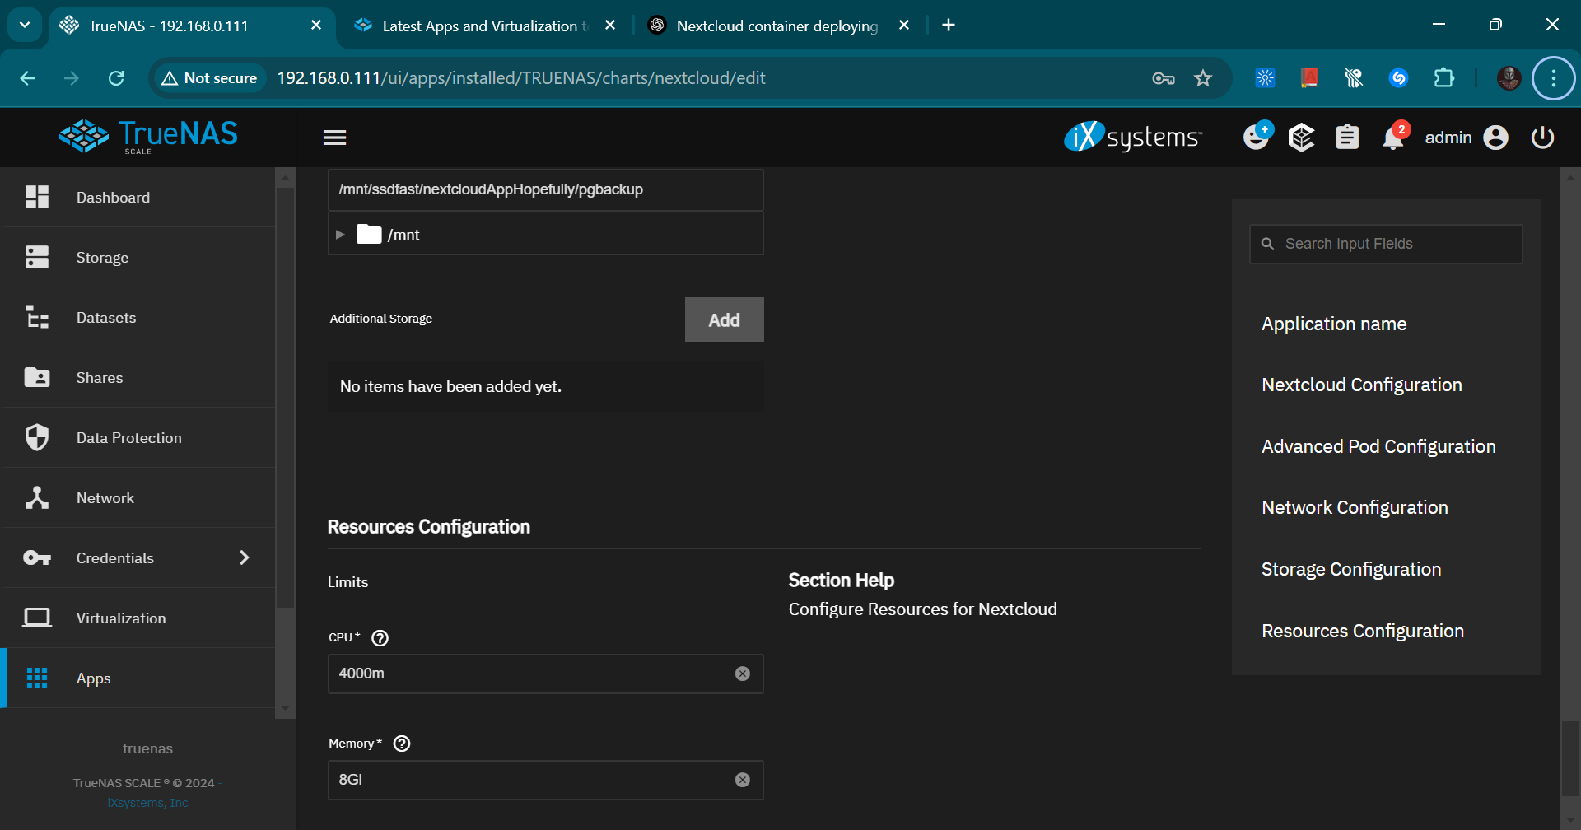The height and width of the screenshot is (830, 1581).
Task: Show Memory field help tooltip icon
Action: (402, 744)
